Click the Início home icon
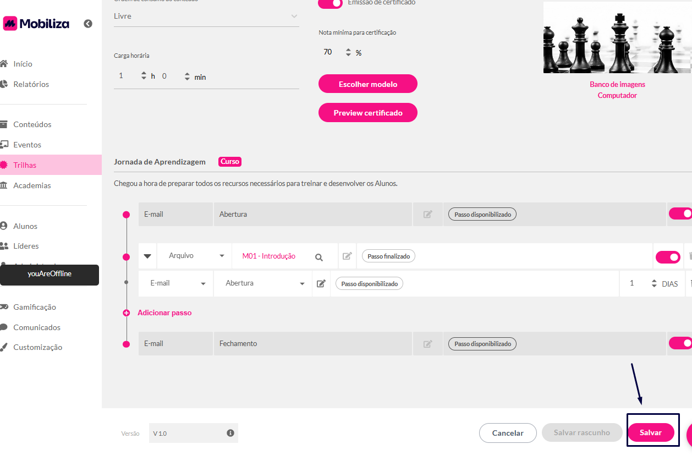The width and height of the screenshot is (692, 455). pyautogui.click(x=3, y=64)
